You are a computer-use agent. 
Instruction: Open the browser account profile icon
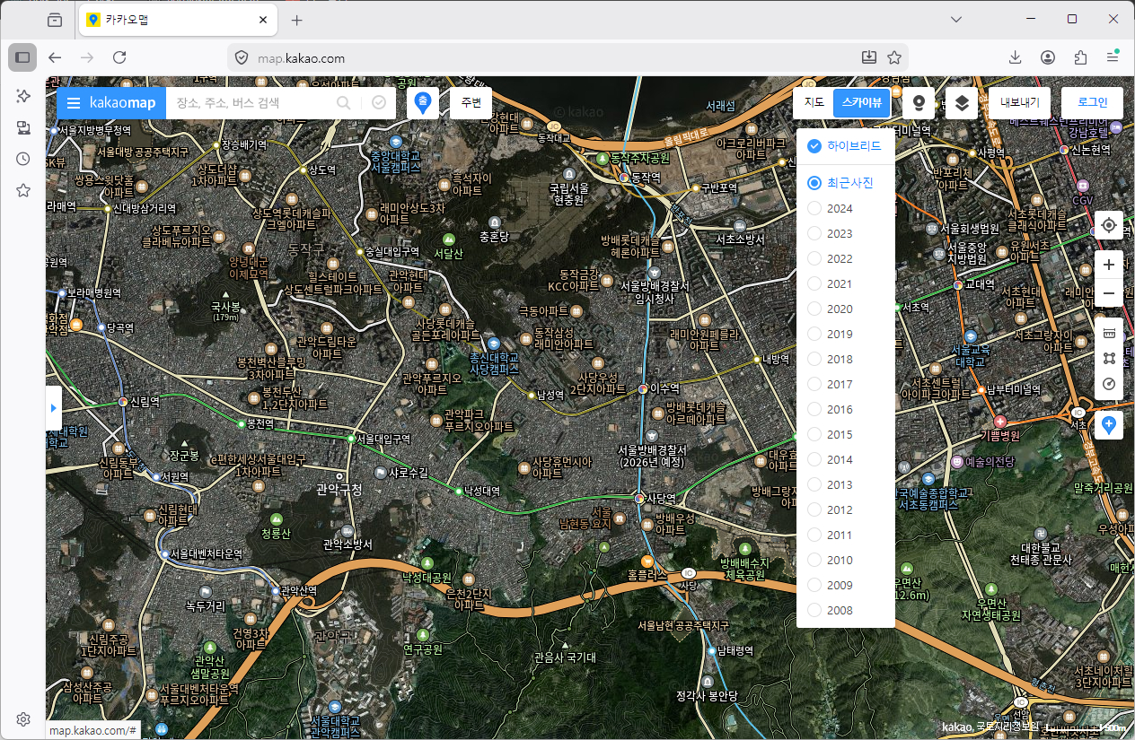tap(1048, 57)
